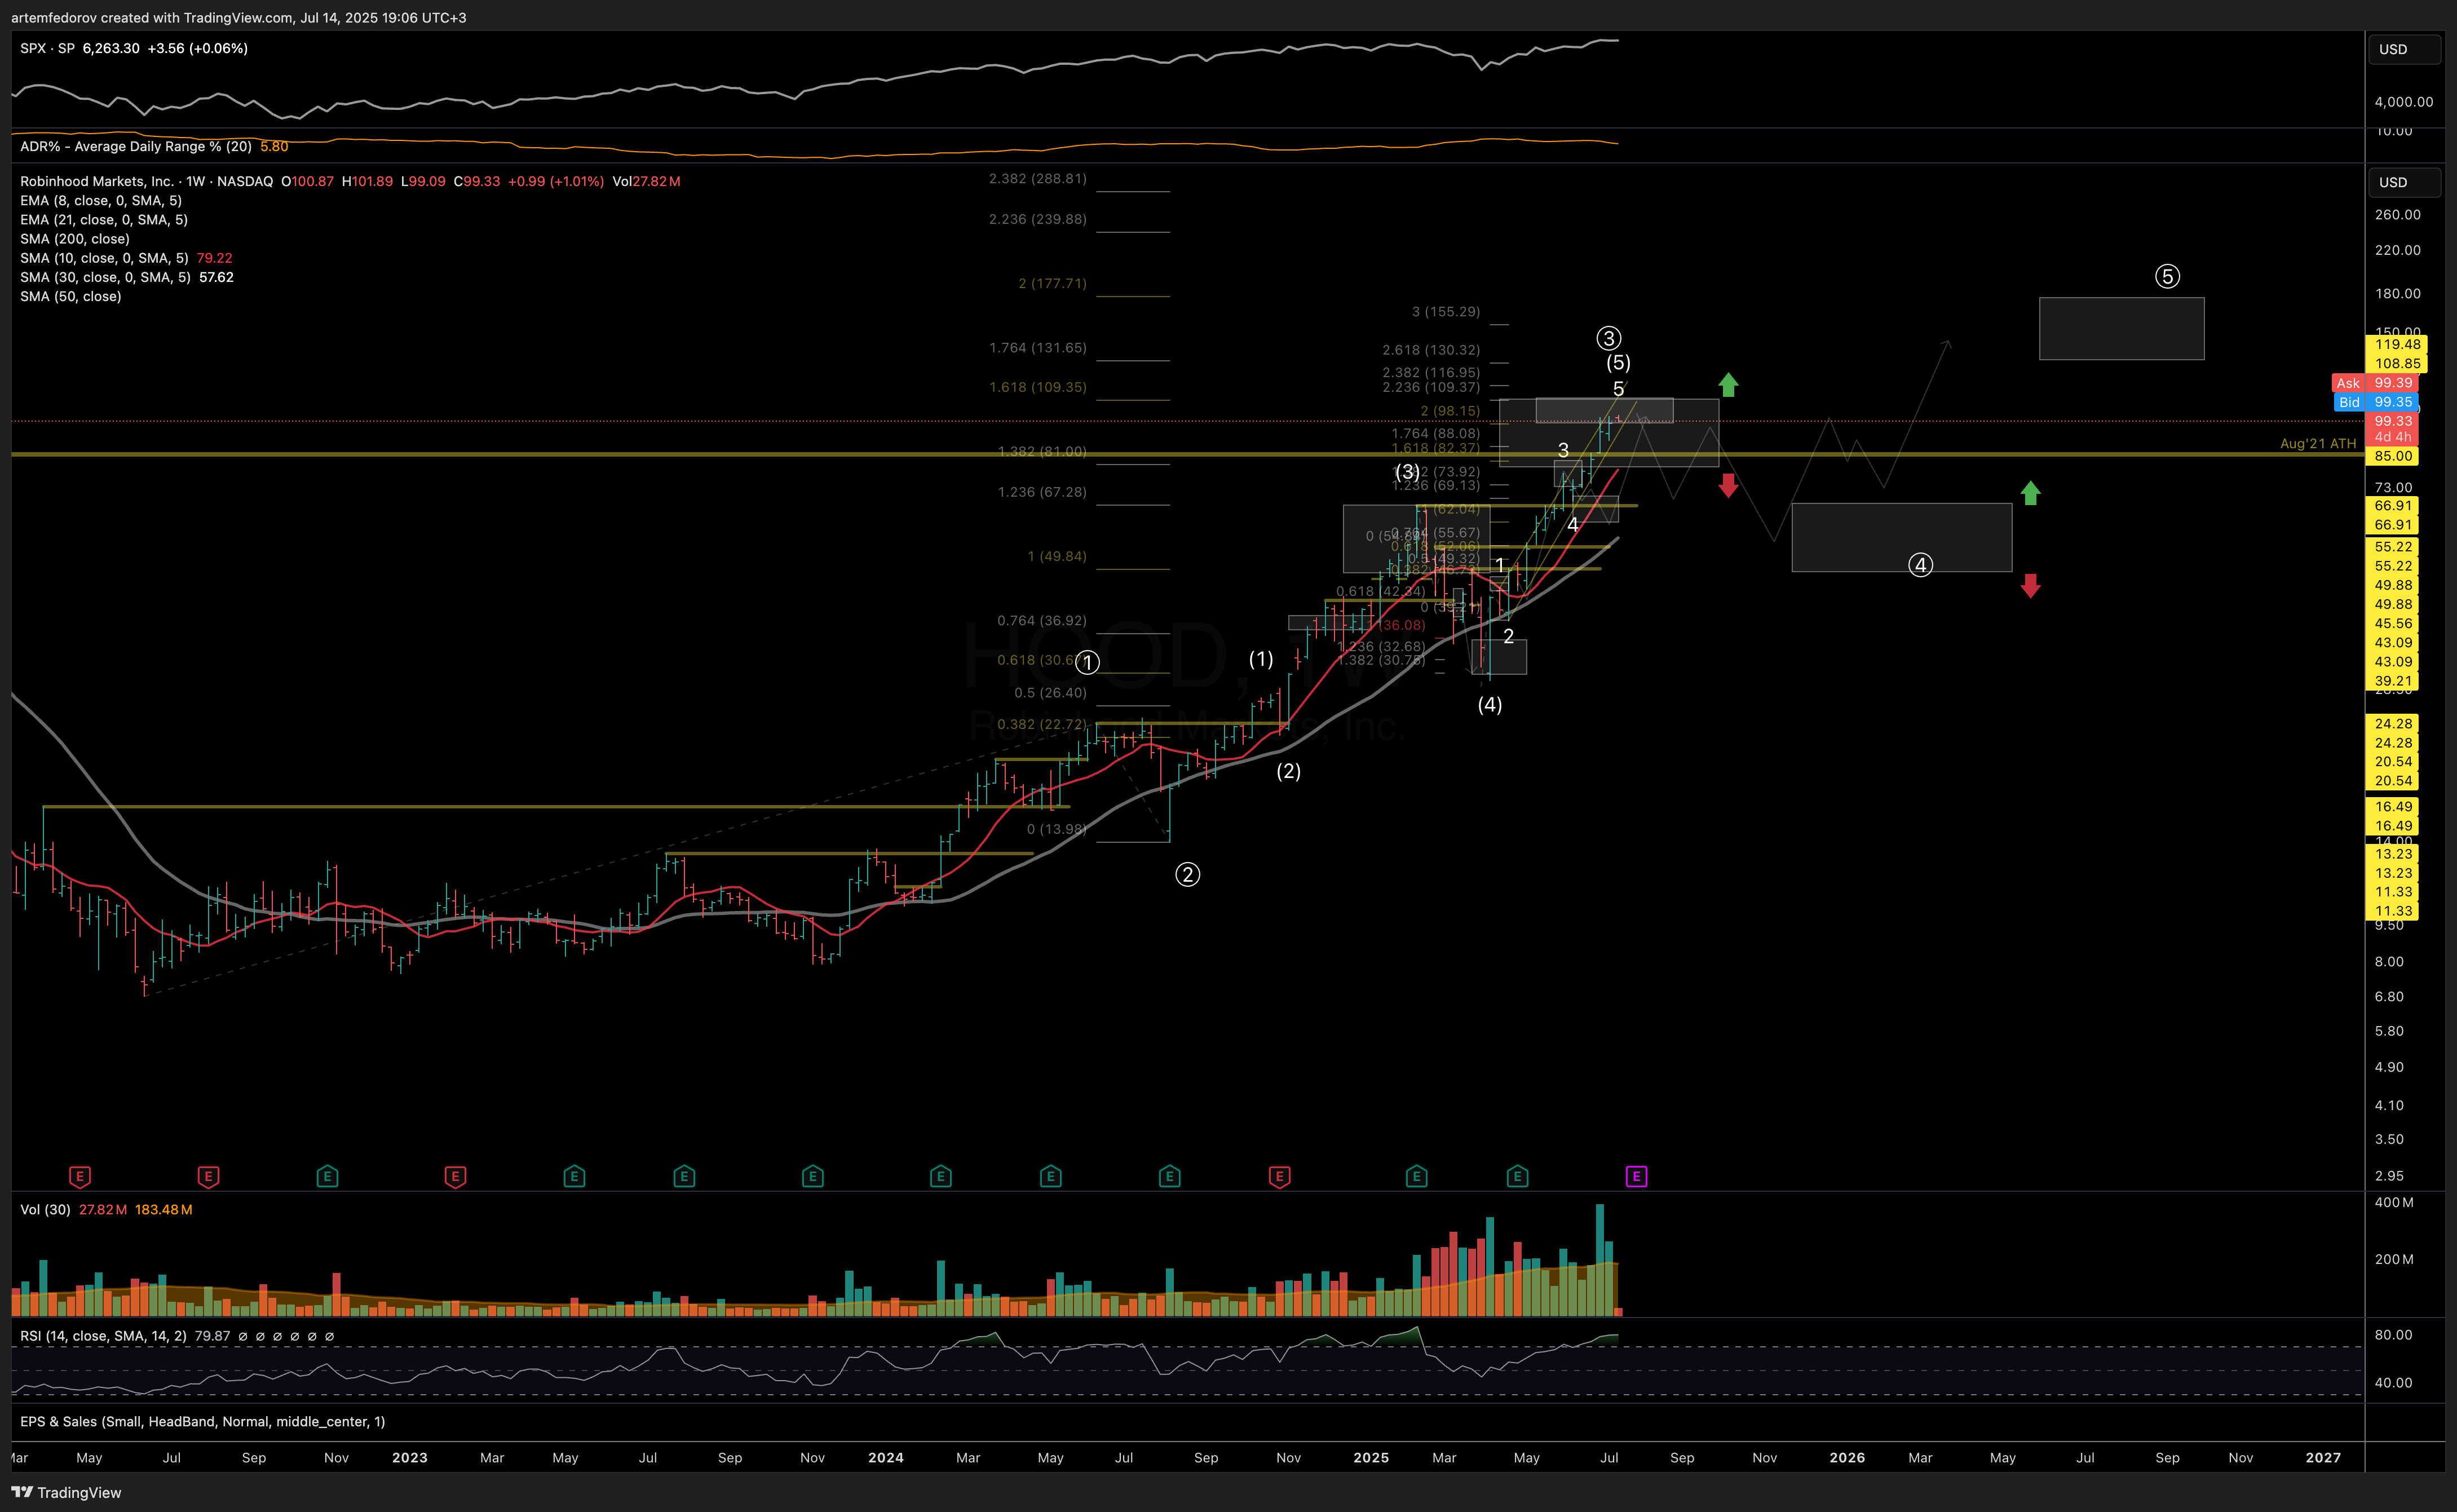2457x1512 pixels.
Task: Click the 85.00 yellow price label
Action: (x=2393, y=456)
